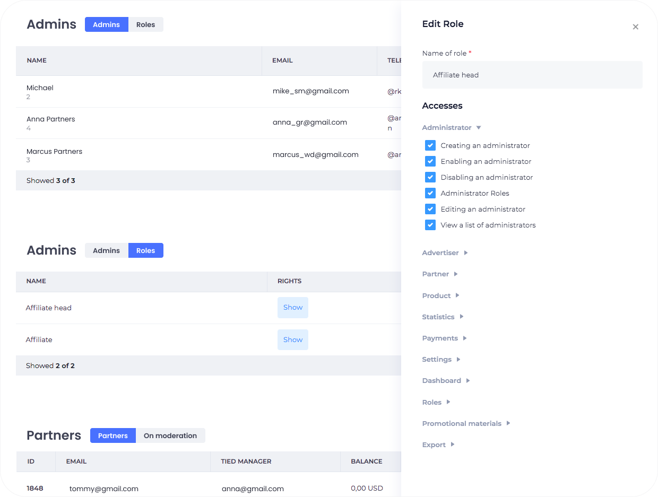The image size is (658, 497).
Task: Collapse the Administrator accesses section
Action: pyautogui.click(x=452, y=128)
